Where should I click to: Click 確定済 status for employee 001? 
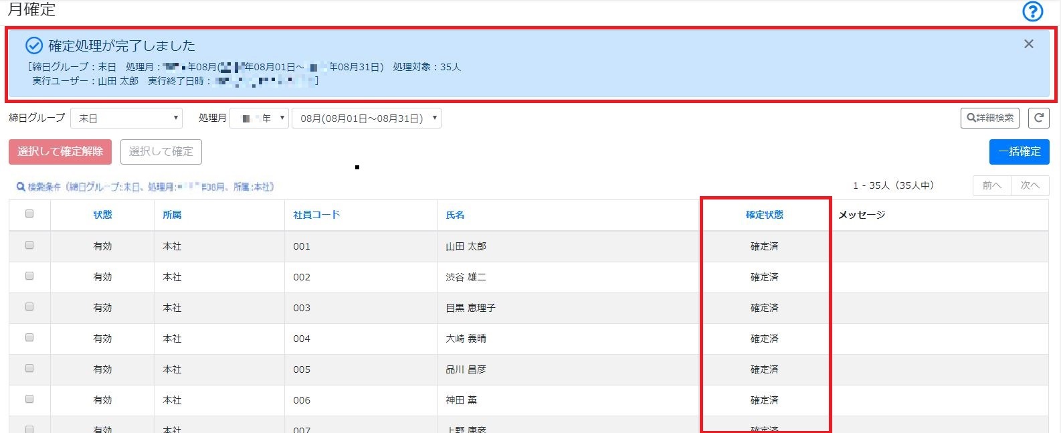click(765, 246)
